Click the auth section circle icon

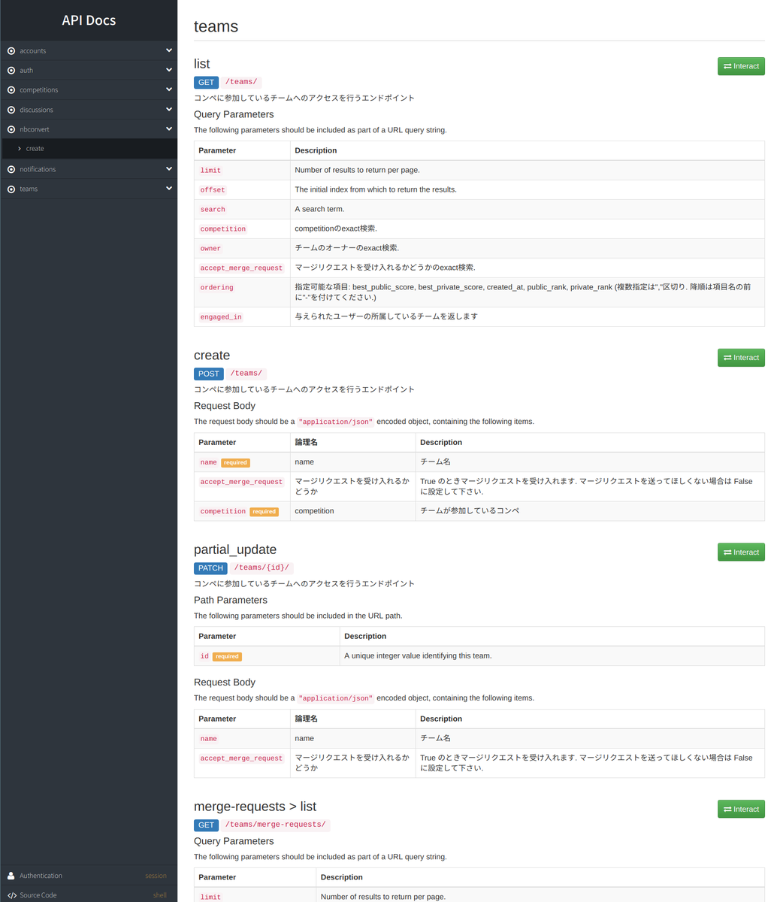pos(11,71)
